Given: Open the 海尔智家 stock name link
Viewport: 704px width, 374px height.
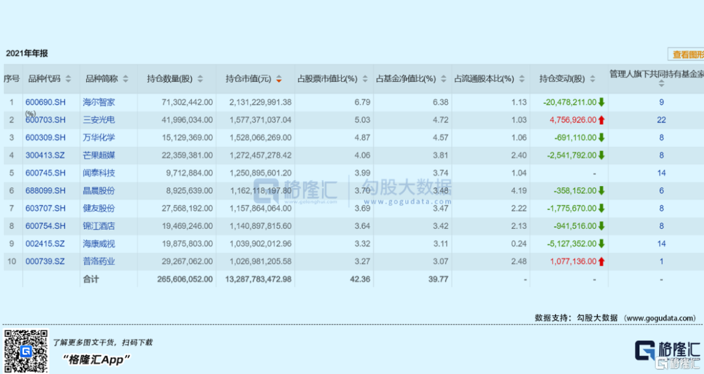Looking at the screenshot, I should pos(99,102).
